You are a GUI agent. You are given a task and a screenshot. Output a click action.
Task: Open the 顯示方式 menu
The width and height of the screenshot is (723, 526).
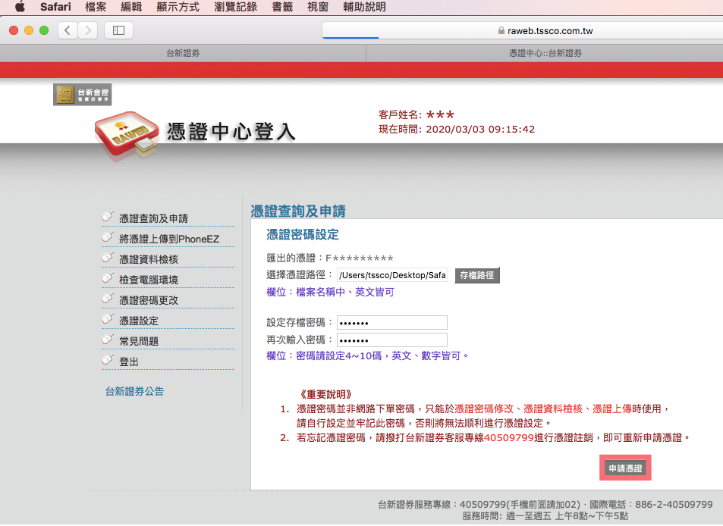click(x=178, y=7)
